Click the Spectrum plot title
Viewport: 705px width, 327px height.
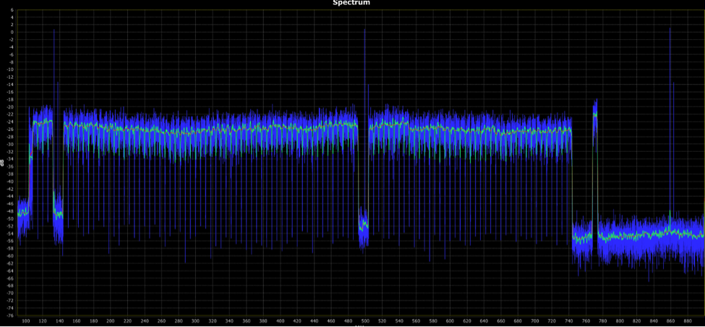[x=351, y=3]
